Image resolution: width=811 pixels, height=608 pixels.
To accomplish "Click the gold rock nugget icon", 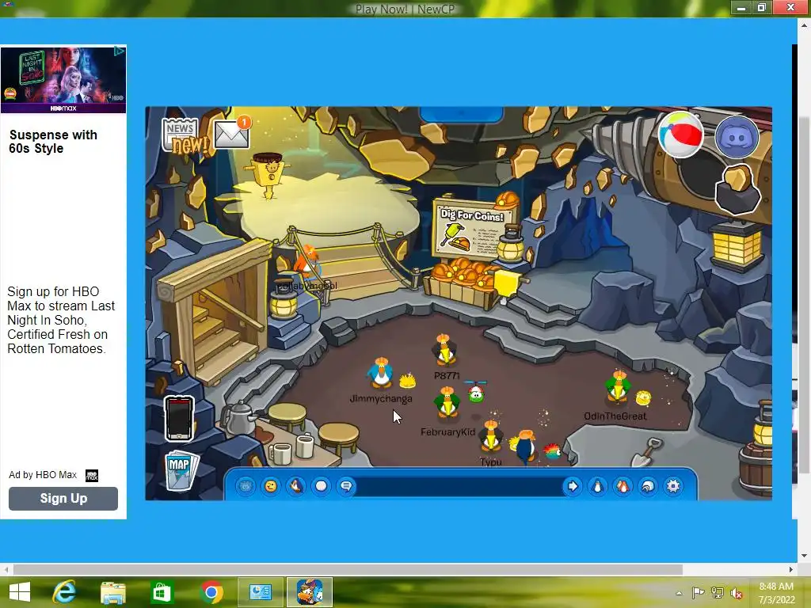I will click(x=737, y=189).
